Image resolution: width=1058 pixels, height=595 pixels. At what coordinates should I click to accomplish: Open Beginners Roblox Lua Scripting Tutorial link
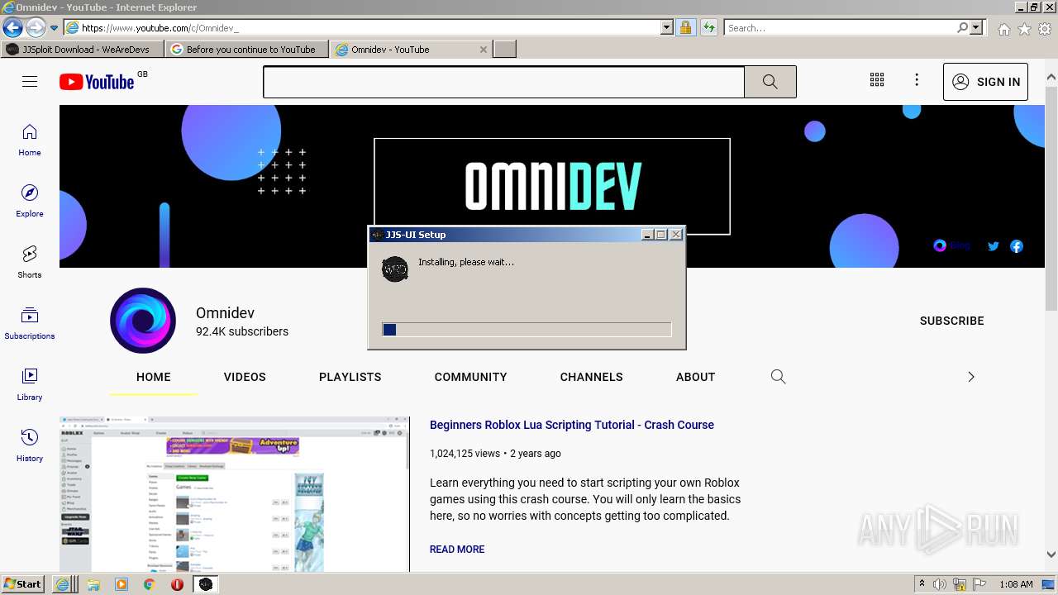[572, 425]
